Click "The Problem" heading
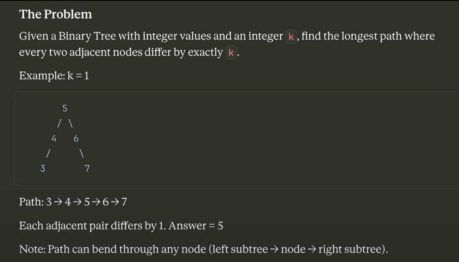The height and width of the screenshot is (262, 459). pos(56,14)
